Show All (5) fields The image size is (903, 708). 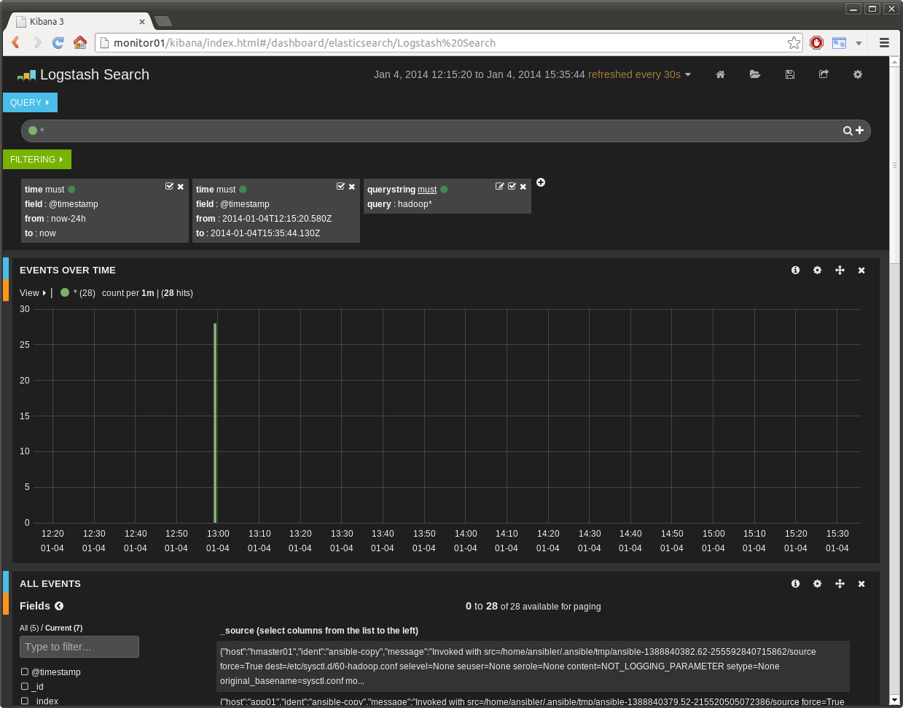coord(29,628)
